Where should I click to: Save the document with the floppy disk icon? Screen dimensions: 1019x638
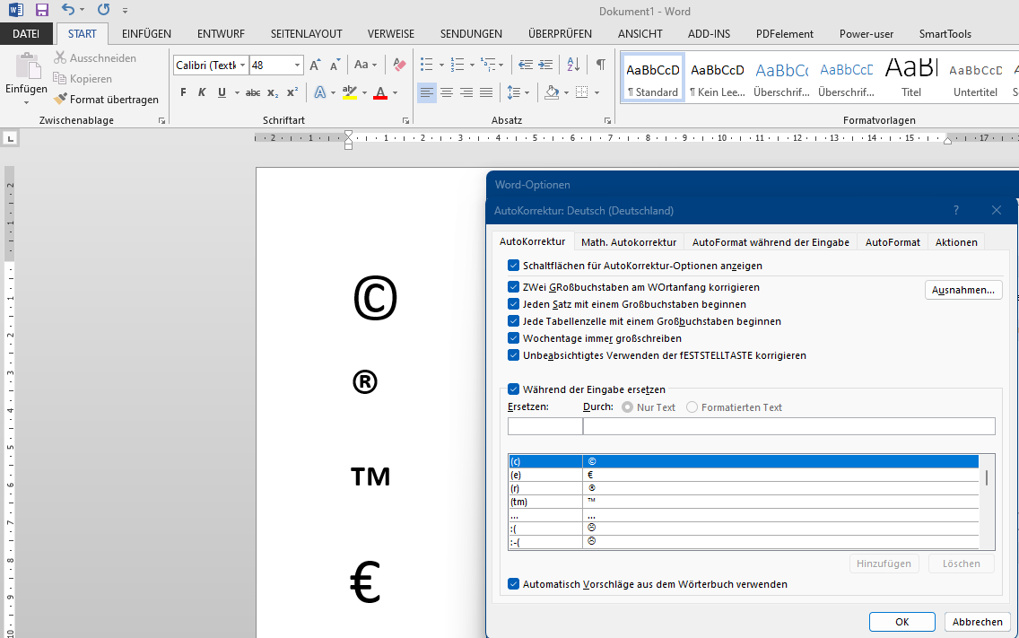(x=42, y=10)
